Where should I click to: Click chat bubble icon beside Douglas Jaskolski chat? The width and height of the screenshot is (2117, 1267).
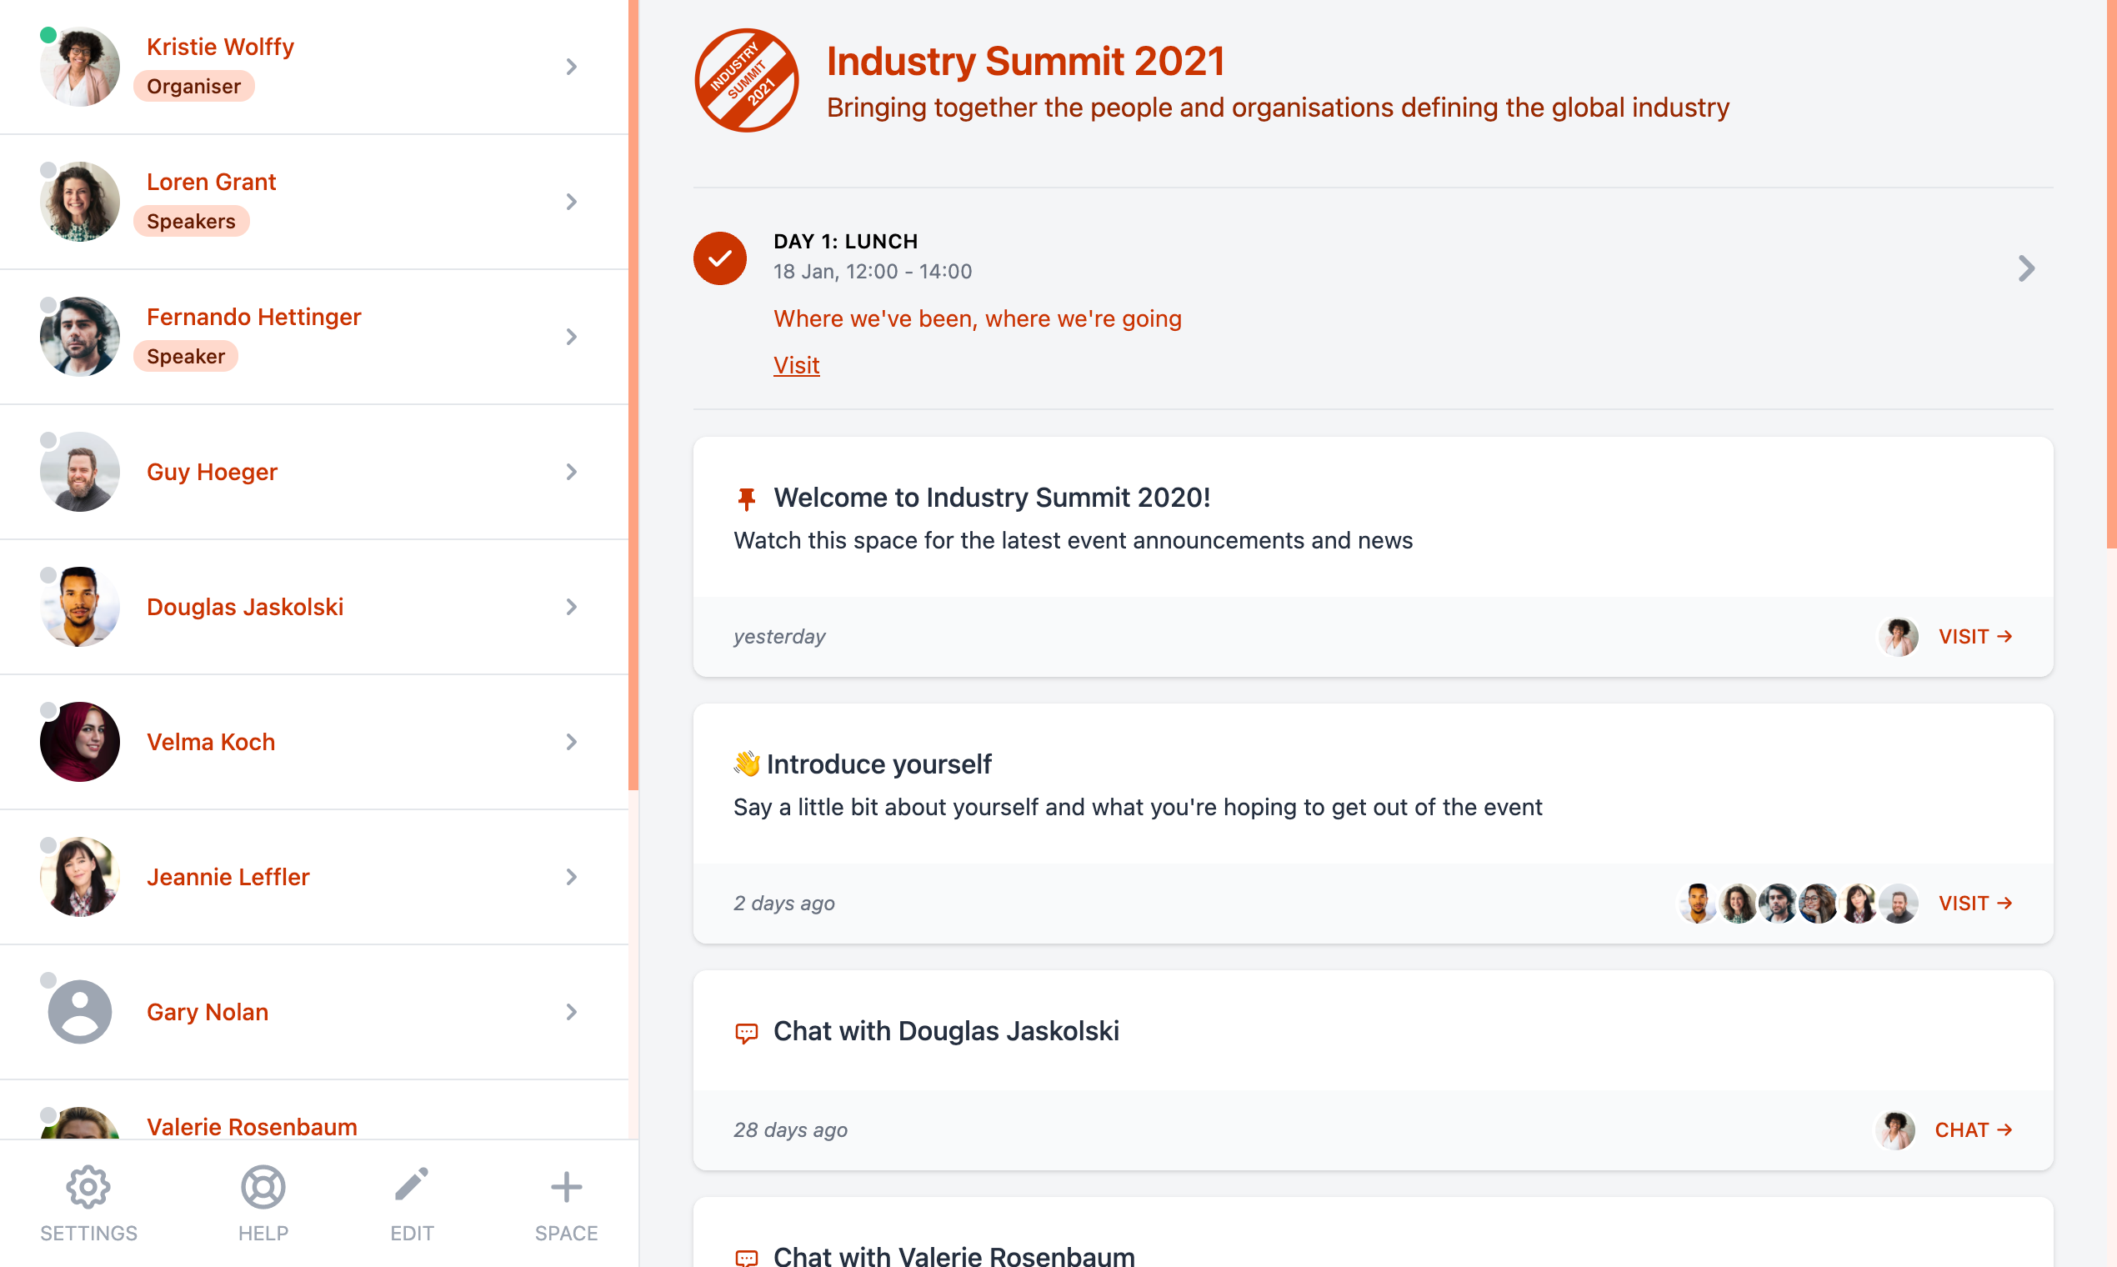click(x=746, y=1033)
